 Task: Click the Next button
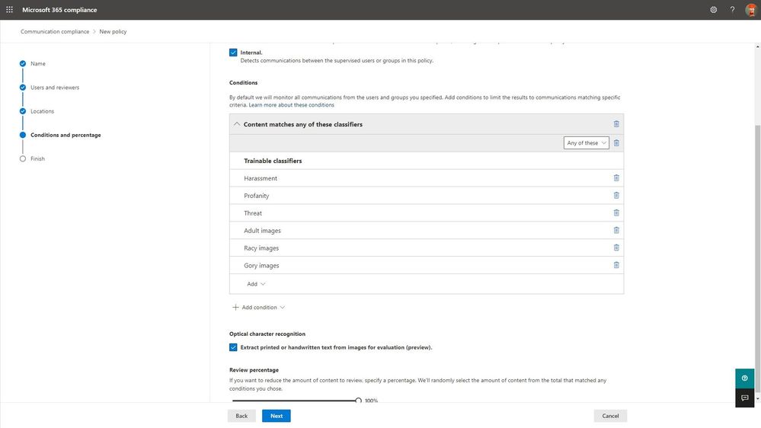pyautogui.click(x=276, y=416)
